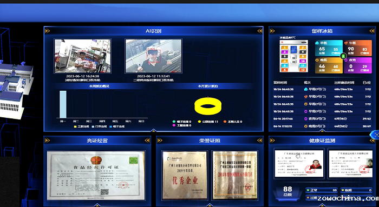Image resolution: width=379 pixels, height=207 pixels.
Task: Click the 留样时间 column header
Action: pyautogui.click(x=280, y=83)
